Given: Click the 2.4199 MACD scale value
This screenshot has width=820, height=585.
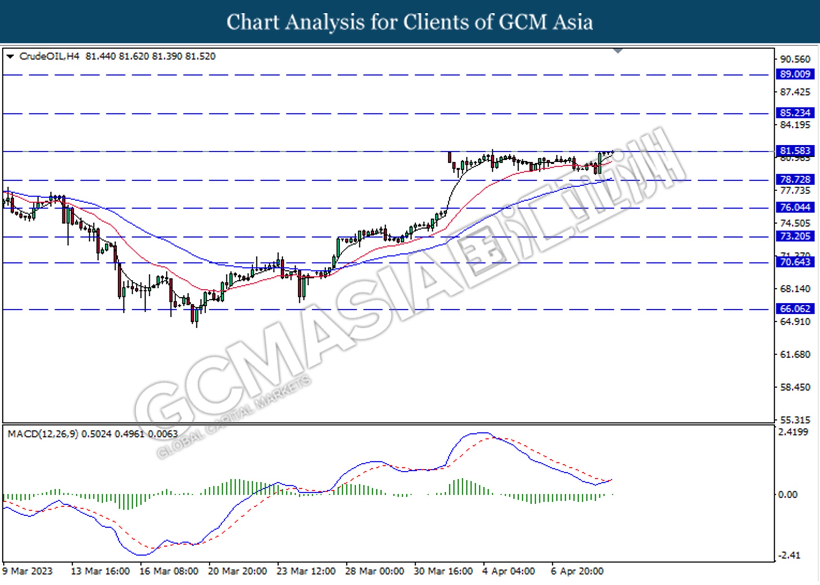Looking at the screenshot, I should (x=793, y=432).
